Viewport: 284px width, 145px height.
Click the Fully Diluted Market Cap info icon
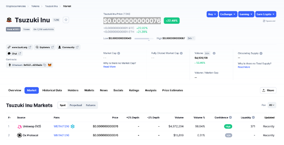182,53
